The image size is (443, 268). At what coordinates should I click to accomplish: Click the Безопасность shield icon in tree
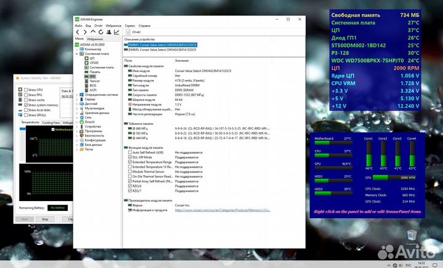[x=82, y=136]
